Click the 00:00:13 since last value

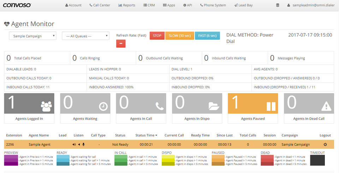click(x=225, y=145)
